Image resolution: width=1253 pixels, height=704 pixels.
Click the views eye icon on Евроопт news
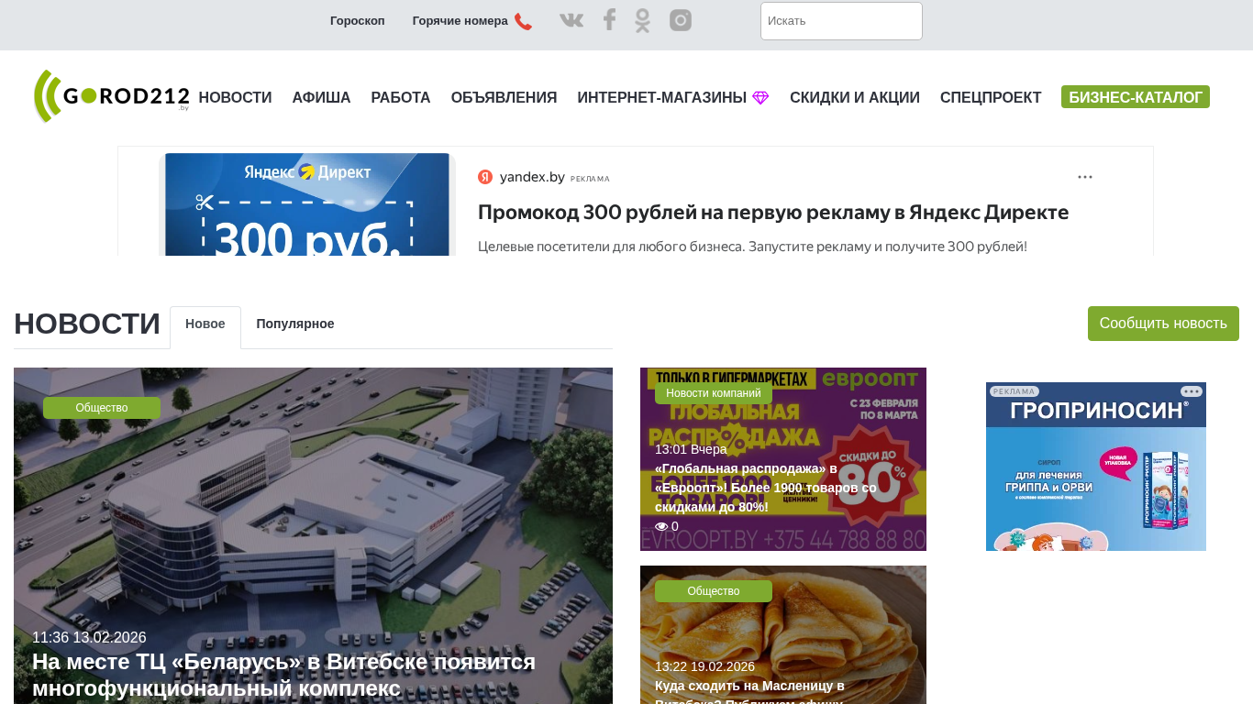661,526
